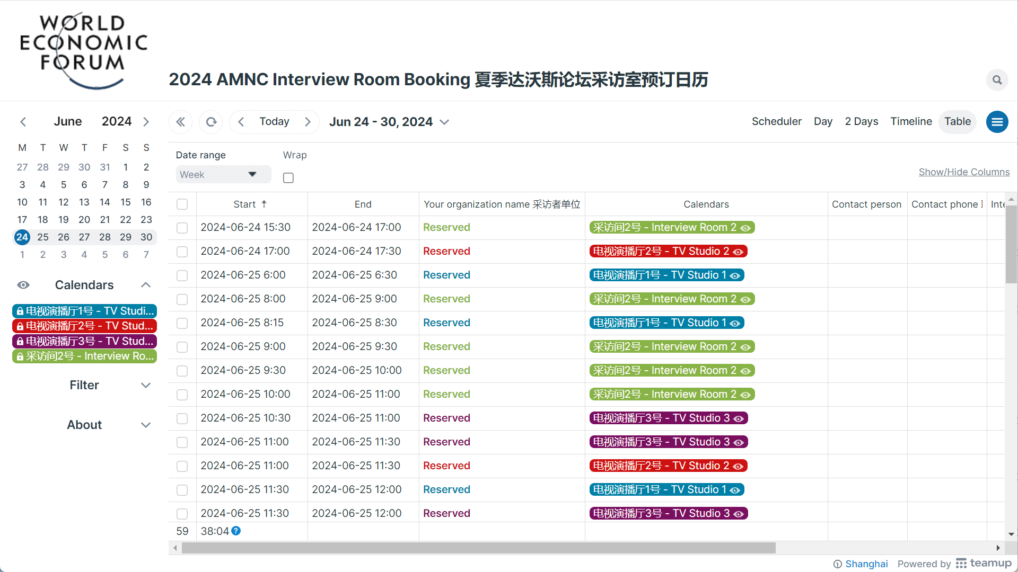This screenshot has height=572, width=1018.
Task: Click the refresh calendar icon
Action: pos(211,122)
